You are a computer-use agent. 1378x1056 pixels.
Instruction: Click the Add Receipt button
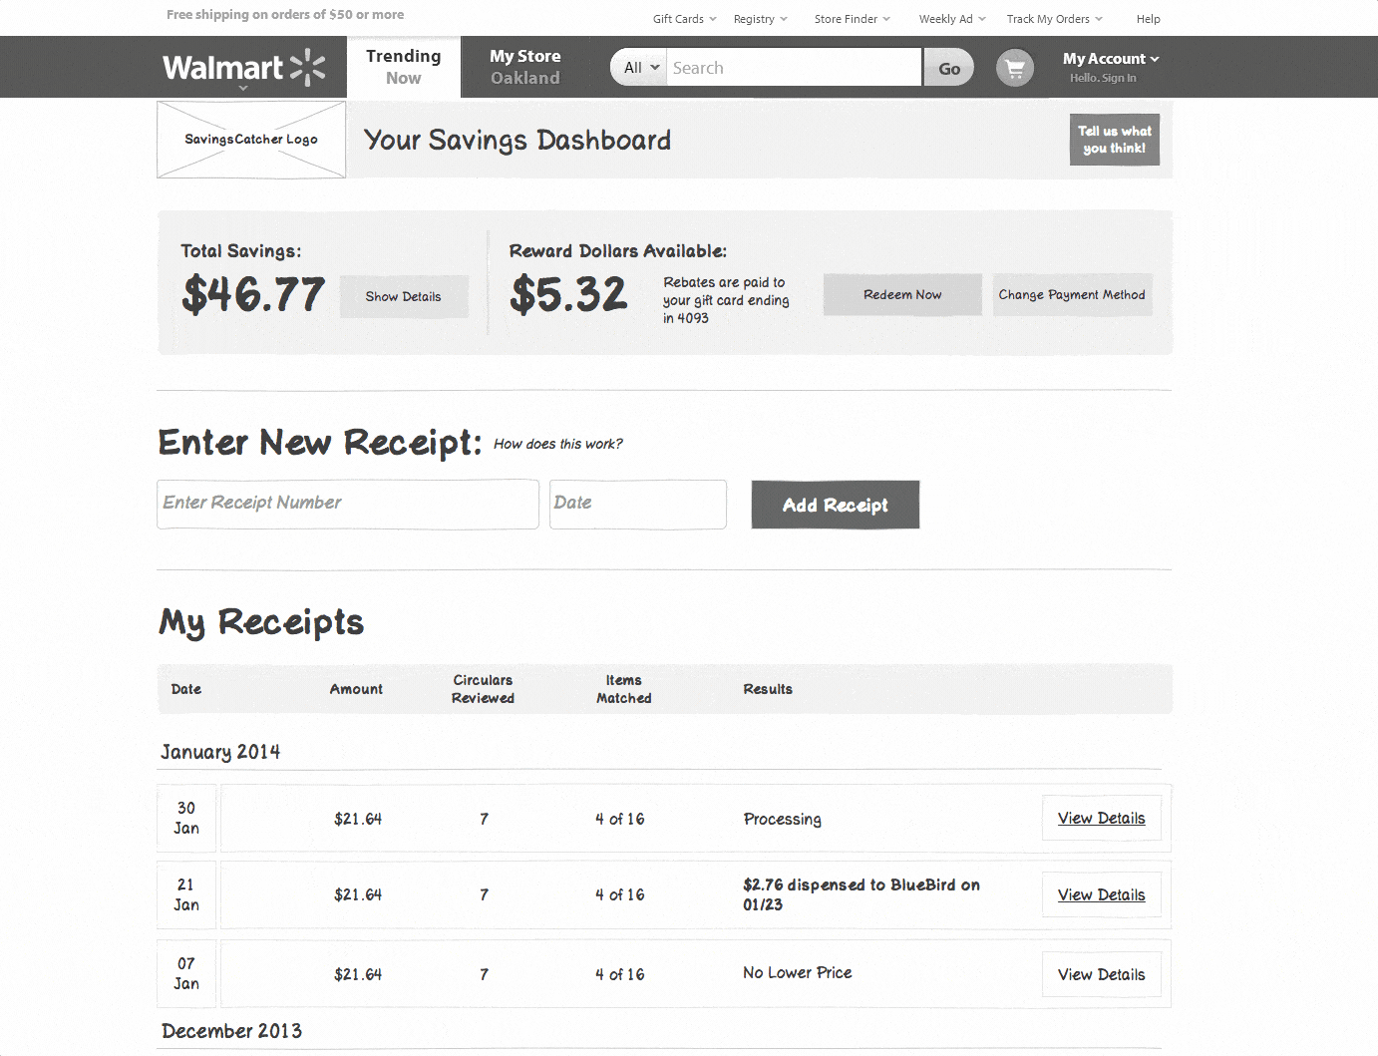tap(836, 505)
